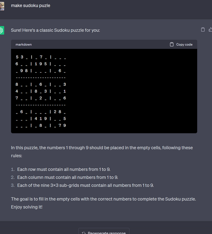
Task: Give the response a thumbs up
Action: pyautogui.click(x=210, y=30)
